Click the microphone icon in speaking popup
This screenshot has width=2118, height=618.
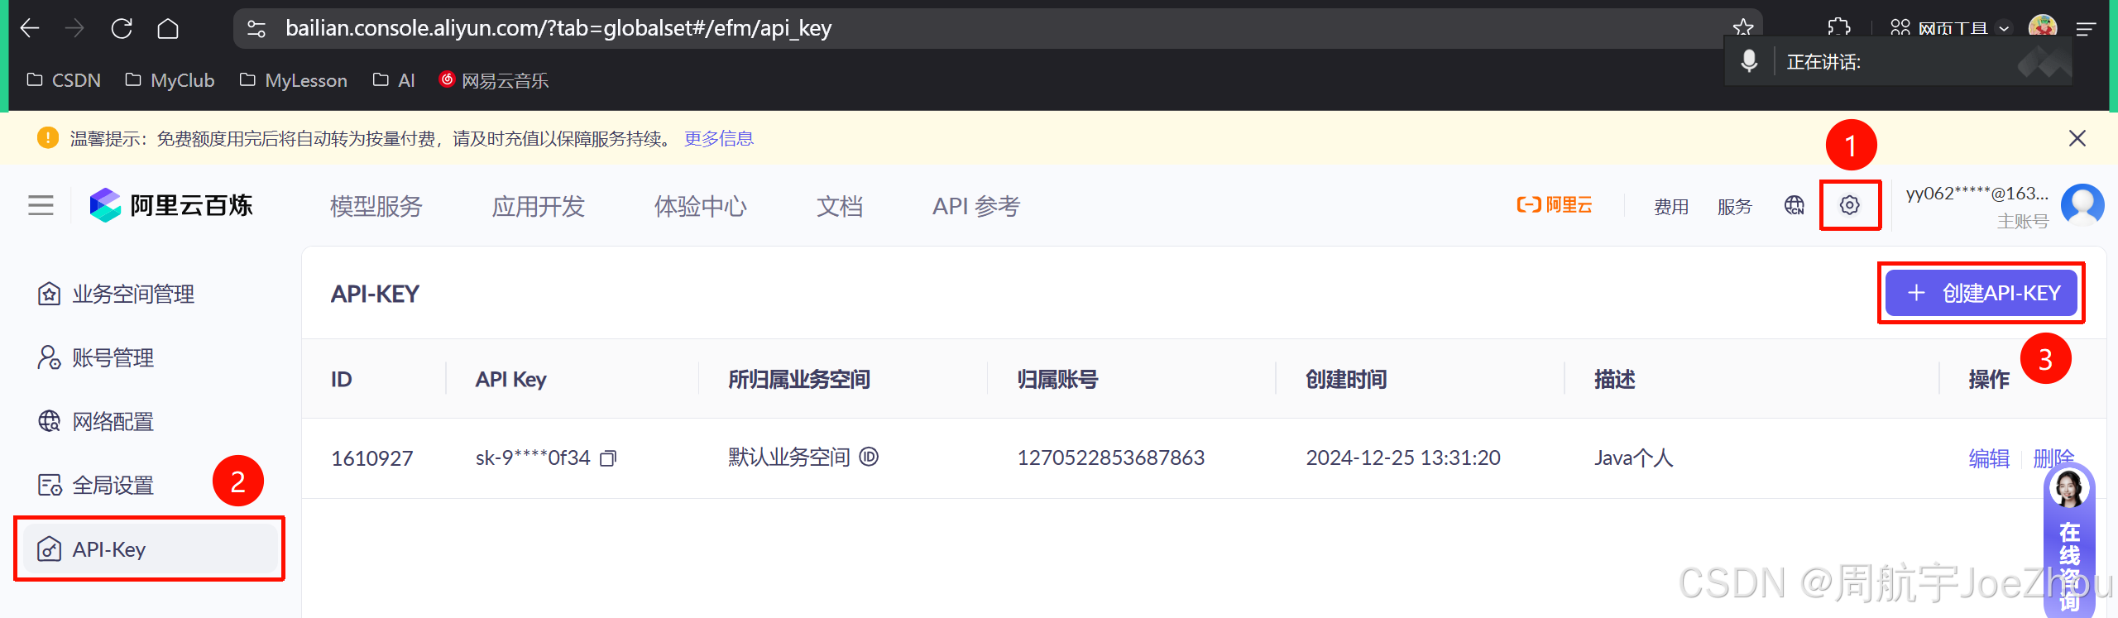[x=1749, y=61]
